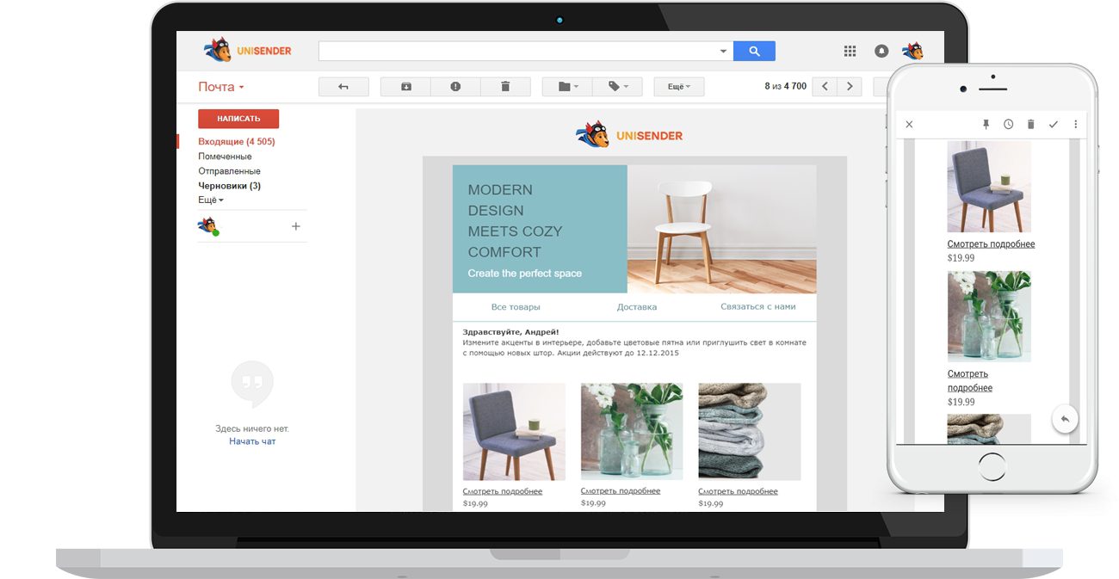Open the Ещё toolbar dropdown
The image size is (1119, 579).
pyautogui.click(x=678, y=87)
